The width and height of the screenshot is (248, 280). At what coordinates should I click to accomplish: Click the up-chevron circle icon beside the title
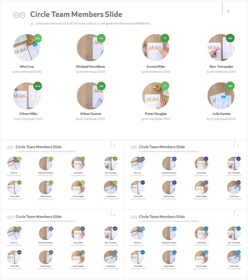point(22,15)
